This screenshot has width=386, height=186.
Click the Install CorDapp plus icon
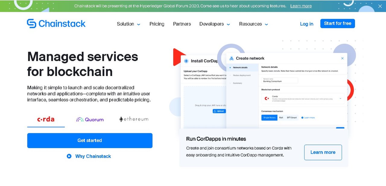pyautogui.click(x=186, y=61)
